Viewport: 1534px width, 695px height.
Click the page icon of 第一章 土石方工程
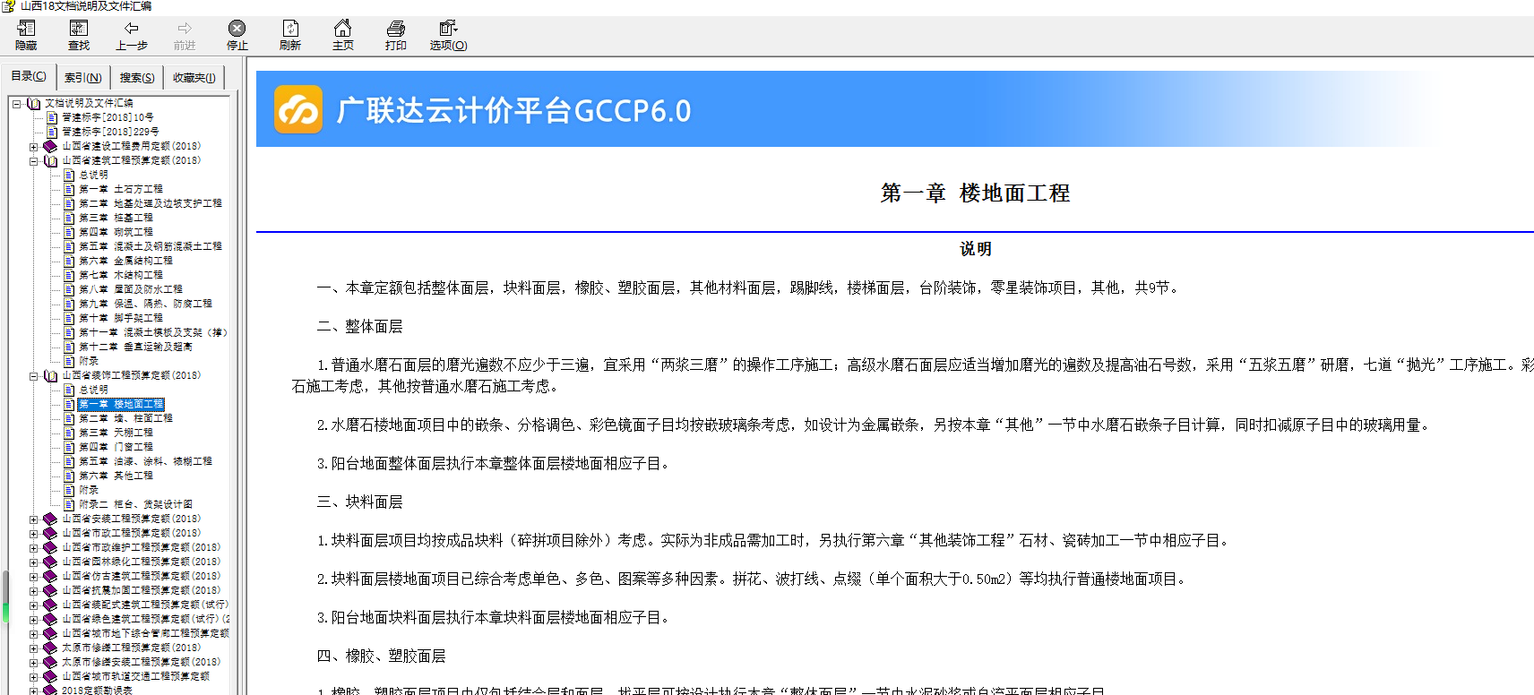tap(69, 189)
